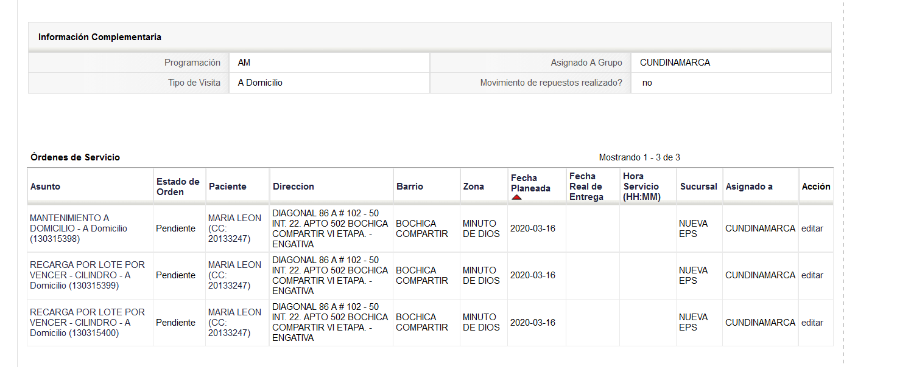Sort by Asignado a column header
Viewport: 897px width, 367px height.
[x=749, y=187]
